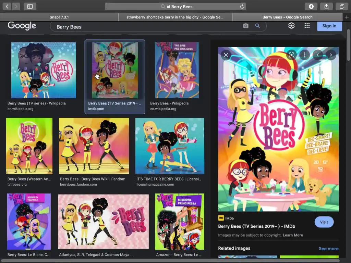Open the Learn More copyright link
This screenshot has width=351, height=263.
click(293, 235)
